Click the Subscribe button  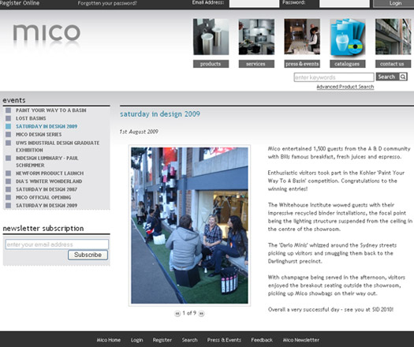click(x=88, y=255)
